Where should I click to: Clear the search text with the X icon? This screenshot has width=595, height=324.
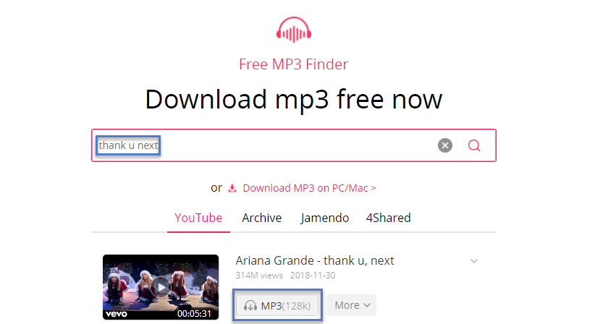(444, 145)
